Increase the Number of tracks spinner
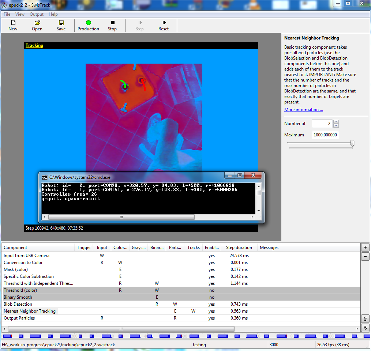The image size is (371, 351). (x=336, y=122)
